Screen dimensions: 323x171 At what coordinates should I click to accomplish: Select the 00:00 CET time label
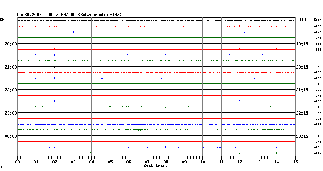click(11, 136)
